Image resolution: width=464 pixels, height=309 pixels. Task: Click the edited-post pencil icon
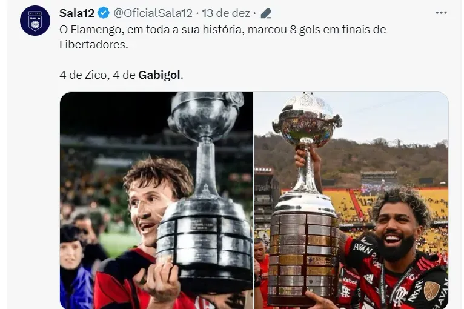(x=266, y=13)
